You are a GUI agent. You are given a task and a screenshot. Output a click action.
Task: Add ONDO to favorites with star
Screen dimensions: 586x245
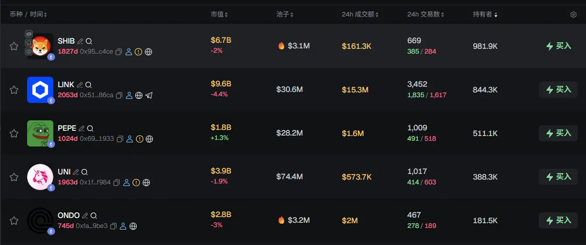click(x=14, y=221)
